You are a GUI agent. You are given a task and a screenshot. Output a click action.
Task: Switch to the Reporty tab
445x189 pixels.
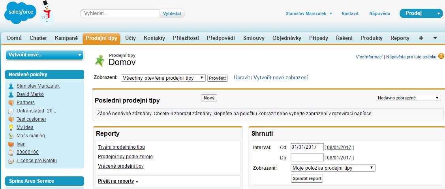click(x=400, y=38)
